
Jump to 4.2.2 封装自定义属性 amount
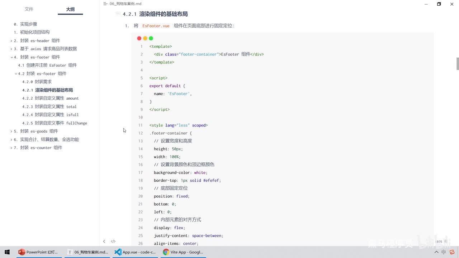tap(51, 98)
